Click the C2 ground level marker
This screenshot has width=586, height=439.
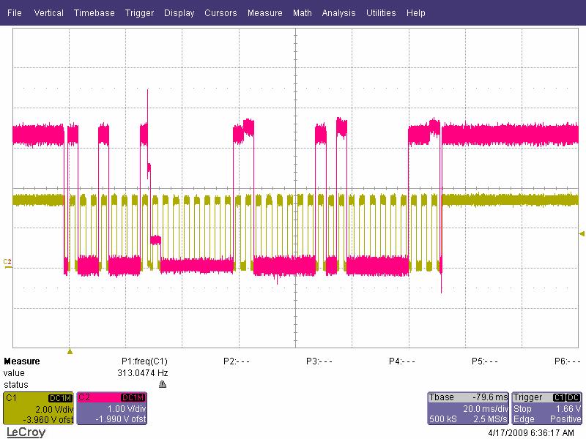click(7, 263)
